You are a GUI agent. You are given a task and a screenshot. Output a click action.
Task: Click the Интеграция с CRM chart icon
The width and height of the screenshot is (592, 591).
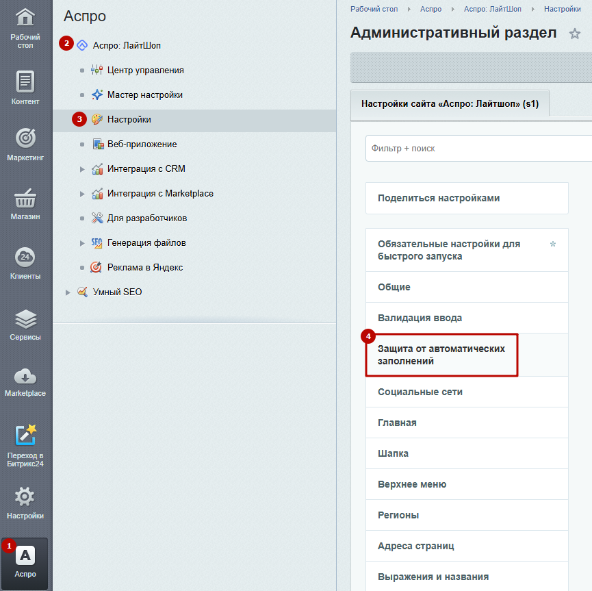(x=97, y=169)
